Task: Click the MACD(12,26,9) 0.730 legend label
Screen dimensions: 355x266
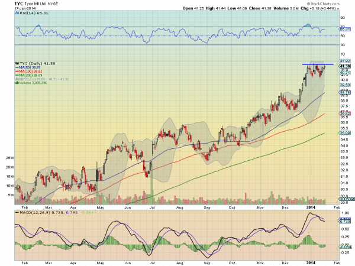Action: pyautogui.click(x=41, y=213)
